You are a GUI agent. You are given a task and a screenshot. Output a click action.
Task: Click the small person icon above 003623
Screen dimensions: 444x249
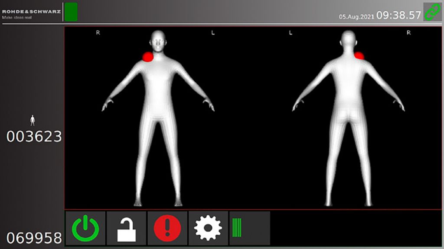click(x=32, y=121)
